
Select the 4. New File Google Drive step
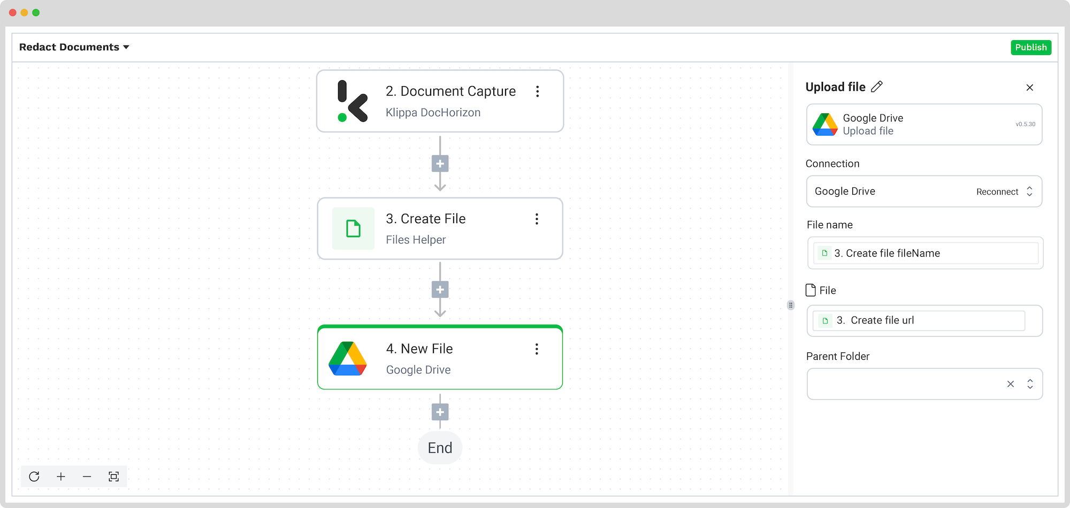440,358
